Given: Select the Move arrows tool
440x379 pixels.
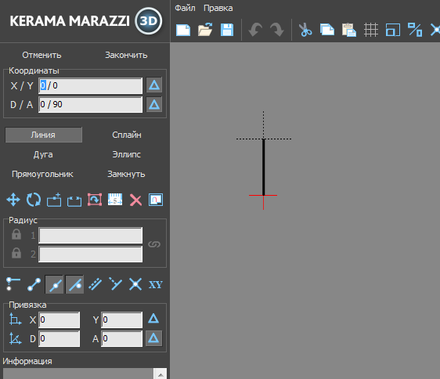Looking at the screenshot, I should (x=13, y=200).
